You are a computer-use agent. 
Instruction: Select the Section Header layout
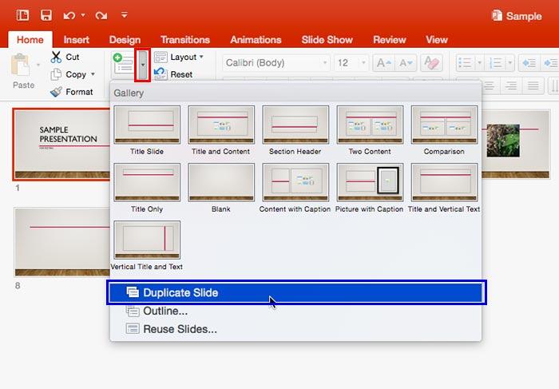coord(295,130)
